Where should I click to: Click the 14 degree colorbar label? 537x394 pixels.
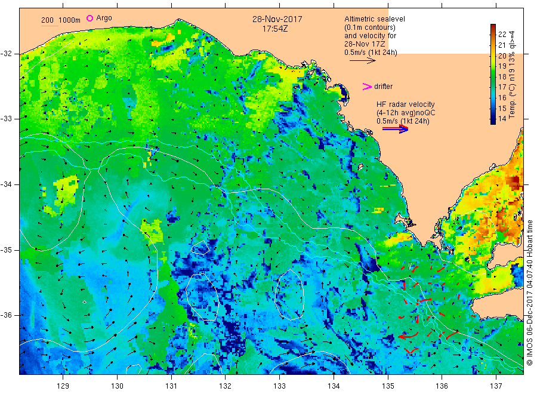tap(502, 119)
